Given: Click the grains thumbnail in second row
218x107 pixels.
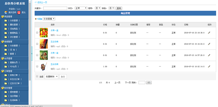Looking at the screenshot, I should coord(44,44).
